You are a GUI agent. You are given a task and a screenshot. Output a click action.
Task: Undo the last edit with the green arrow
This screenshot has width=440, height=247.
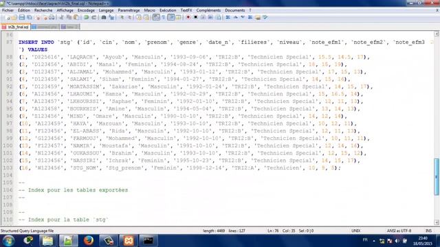(x=87, y=18)
